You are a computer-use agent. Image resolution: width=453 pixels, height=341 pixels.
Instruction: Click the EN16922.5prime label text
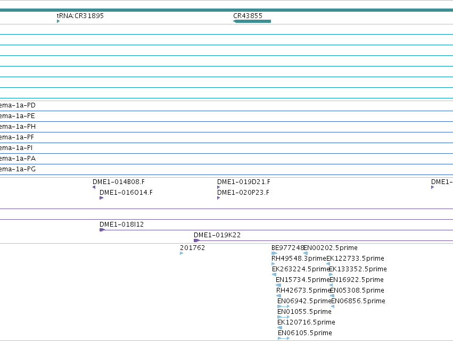click(357, 280)
